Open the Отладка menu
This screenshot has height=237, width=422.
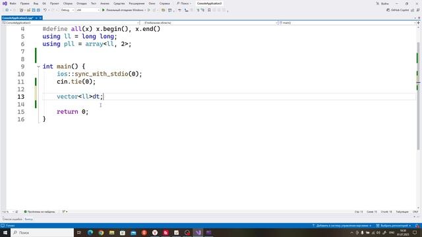point(81,3)
